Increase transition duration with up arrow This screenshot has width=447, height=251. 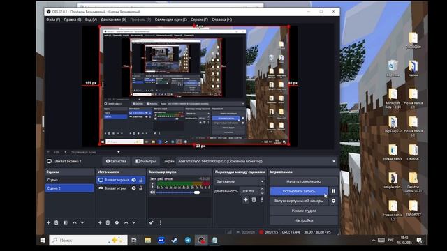tap(262, 189)
